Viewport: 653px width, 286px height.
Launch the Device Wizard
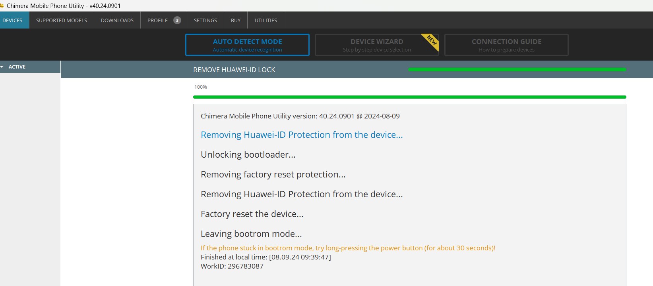click(x=377, y=45)
